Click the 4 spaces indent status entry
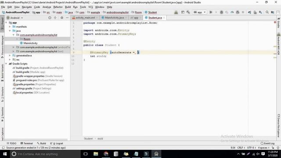This screenshot has height=158, width=281. click(263, 148)
